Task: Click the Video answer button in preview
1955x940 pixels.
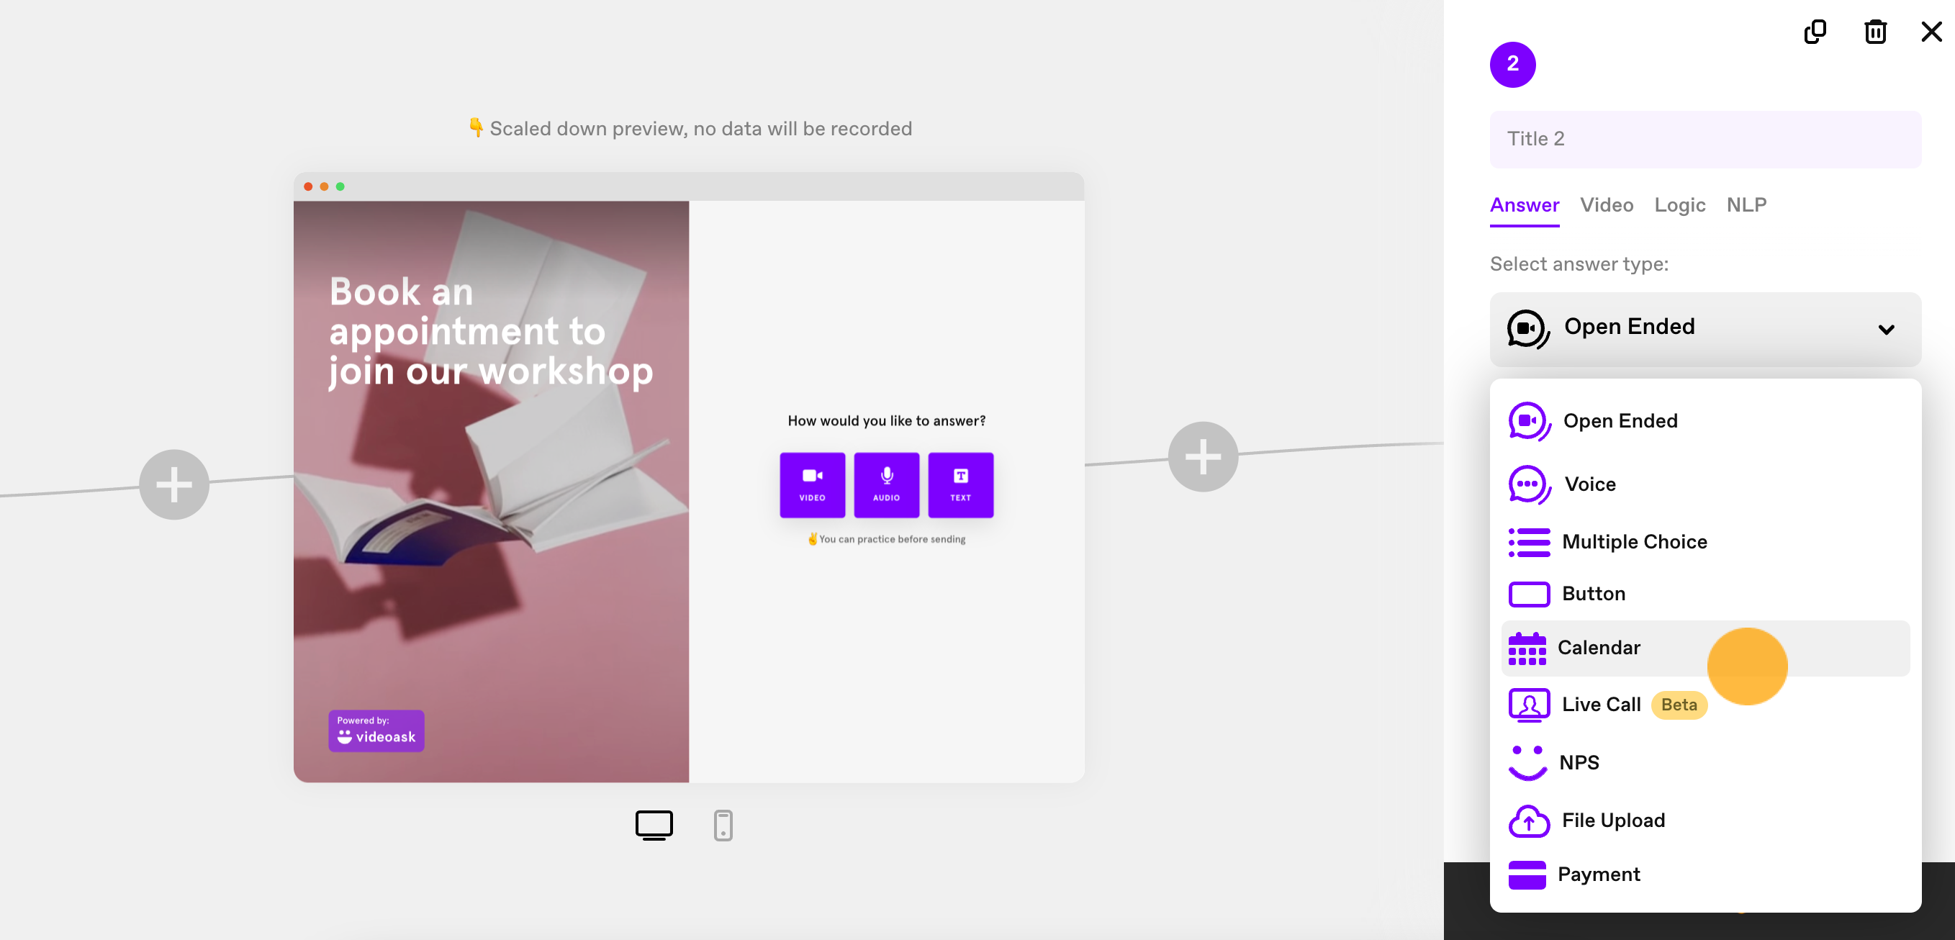Action: 812,485
